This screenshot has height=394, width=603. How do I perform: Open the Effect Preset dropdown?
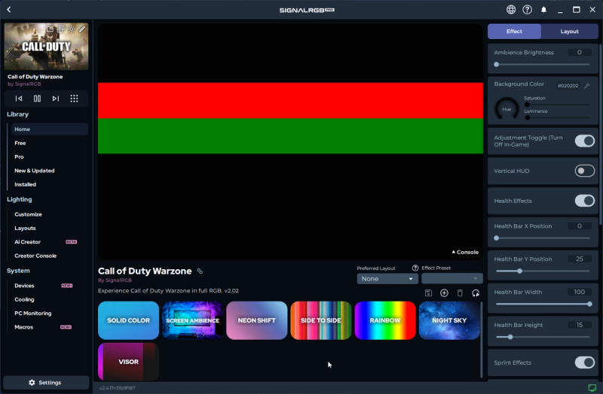coord(451,279)
